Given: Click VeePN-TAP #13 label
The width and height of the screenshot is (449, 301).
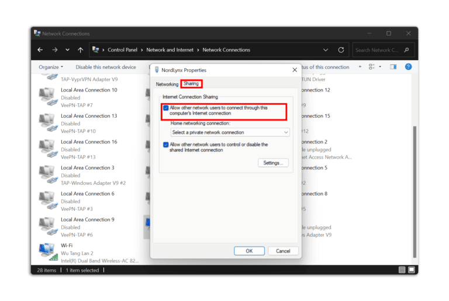Looking at the screenshot, I should pos(78,157).
